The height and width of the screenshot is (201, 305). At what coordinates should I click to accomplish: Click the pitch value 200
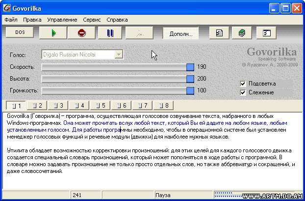pyautogui.click(x=202, y=79)
